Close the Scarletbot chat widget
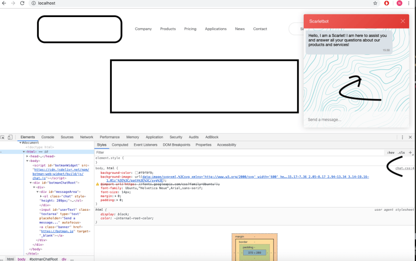Viewport: 416px width, 261px height. 403,21
